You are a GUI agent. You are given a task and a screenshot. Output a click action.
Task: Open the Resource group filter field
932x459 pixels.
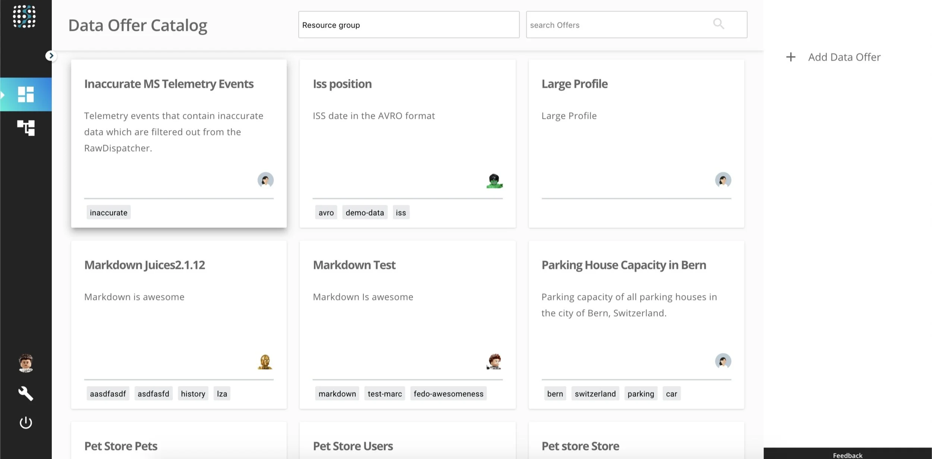click(x=409, y=25)
